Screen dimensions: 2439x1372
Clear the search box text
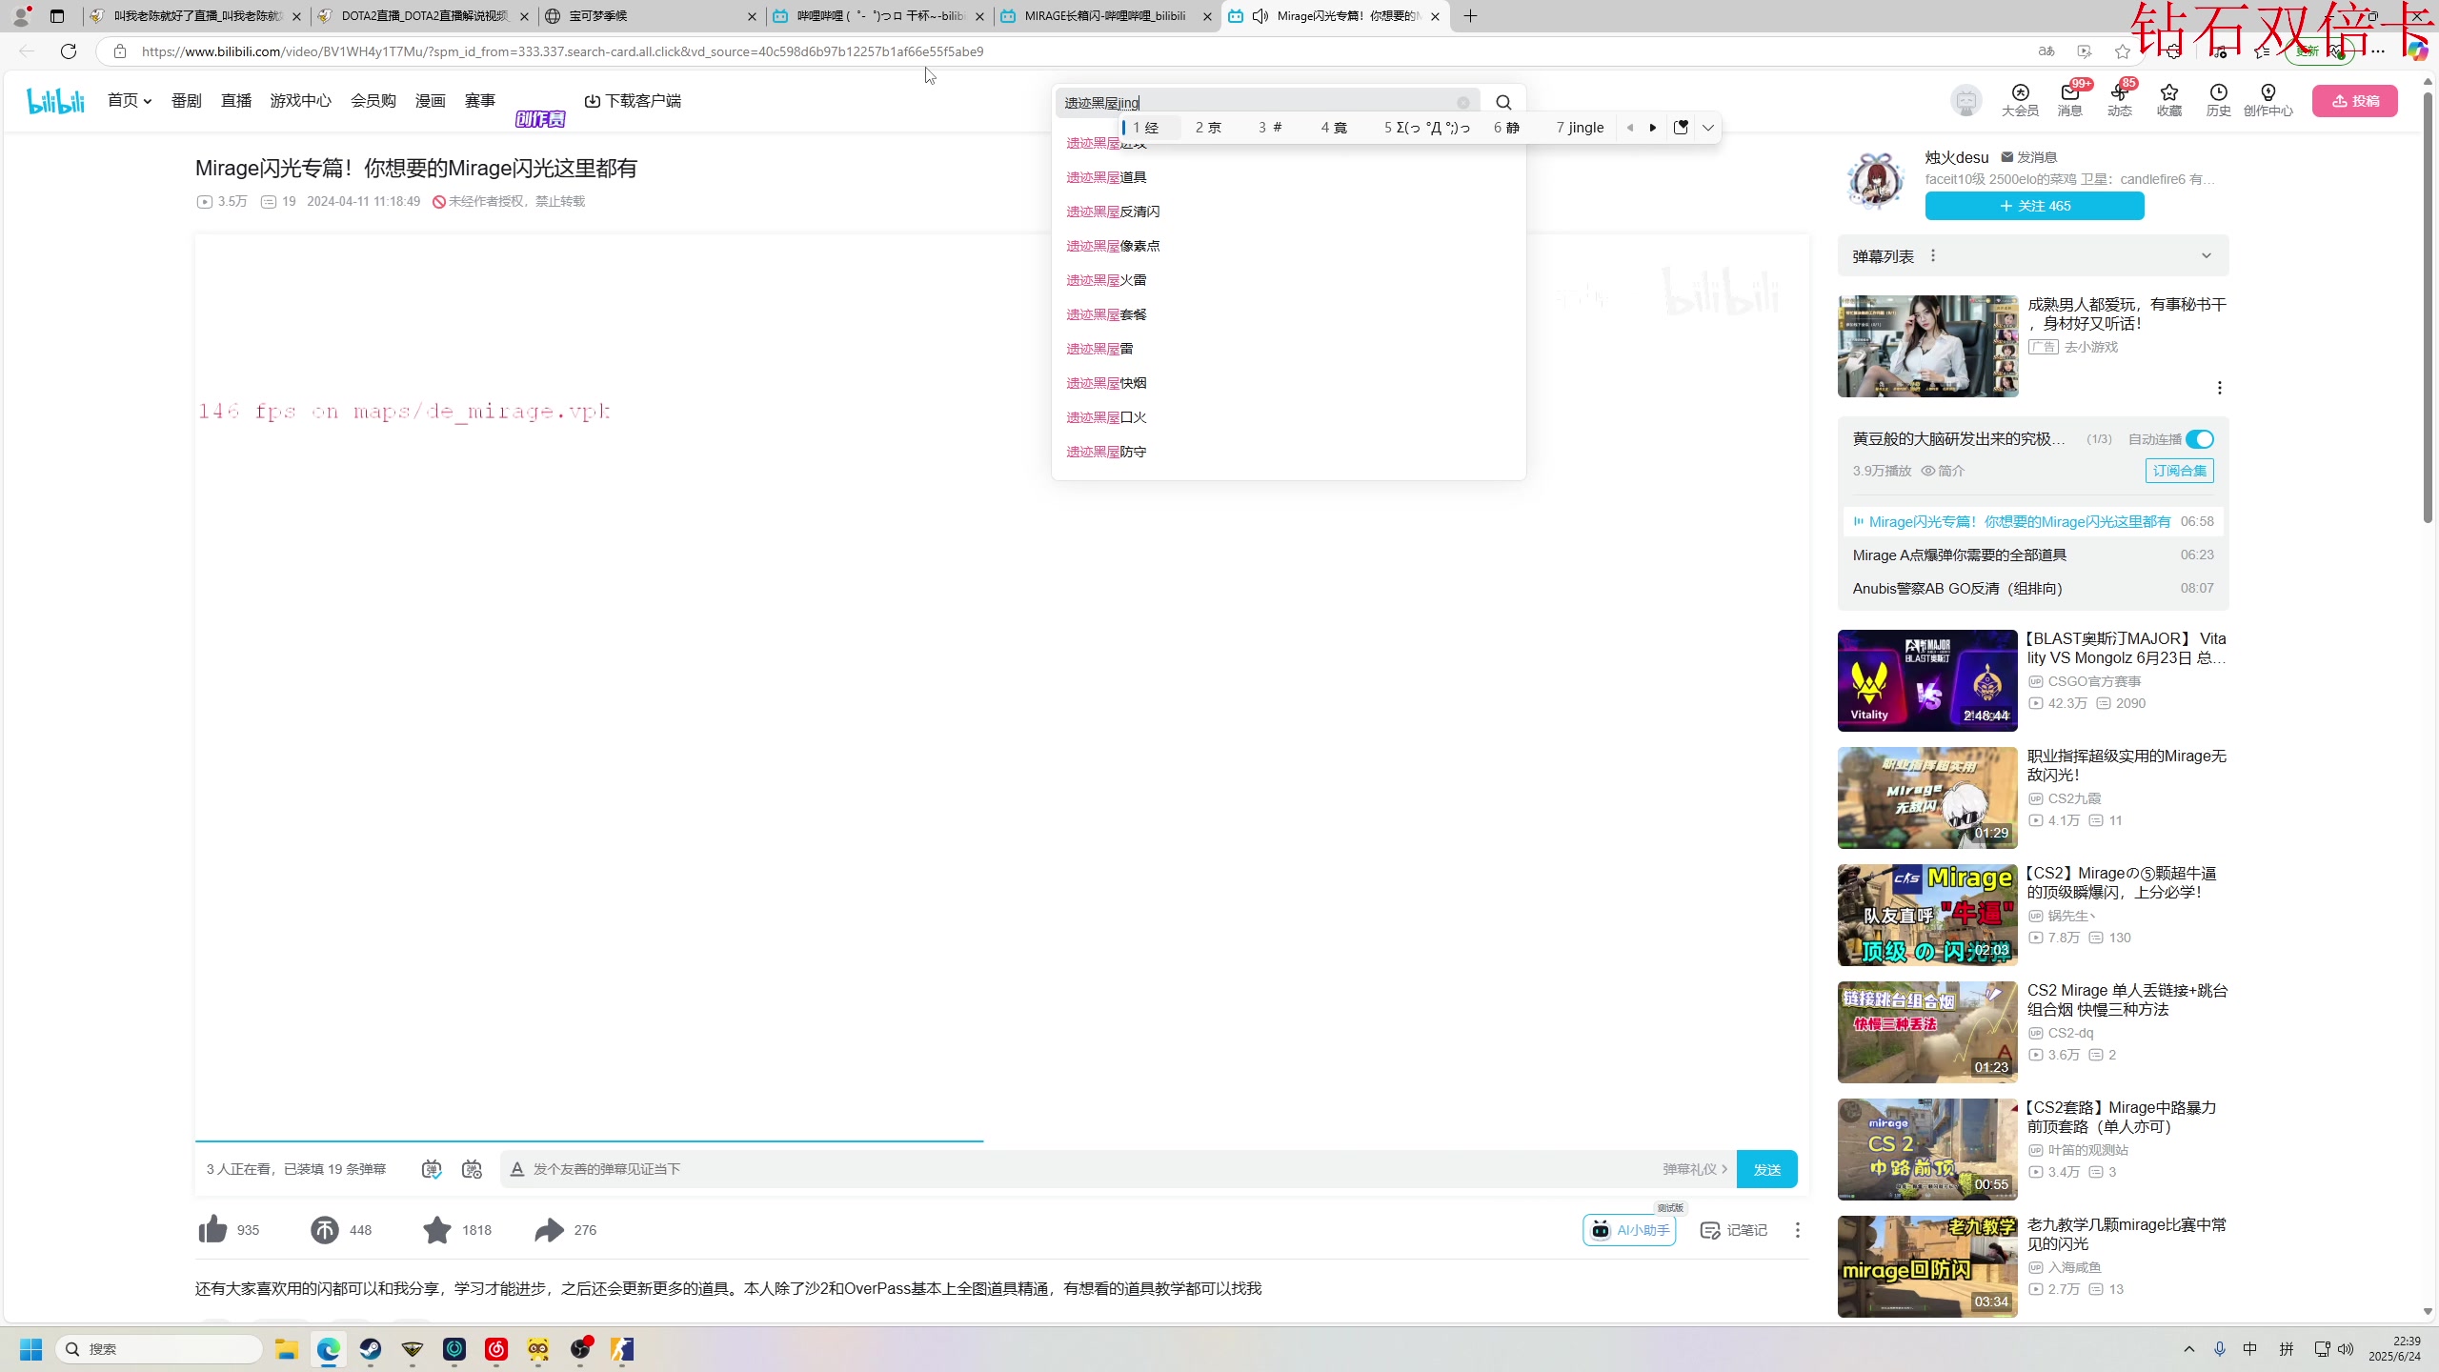(1463, 103)
